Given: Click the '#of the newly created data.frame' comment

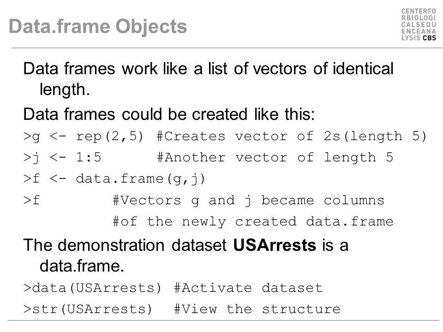Looking at the screenshot, I should tap(253, 222).
